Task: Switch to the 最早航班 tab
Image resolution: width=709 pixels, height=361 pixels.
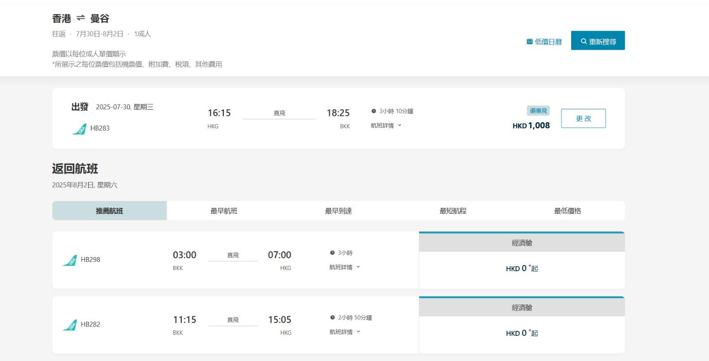Action: click(x=224, y=211)
